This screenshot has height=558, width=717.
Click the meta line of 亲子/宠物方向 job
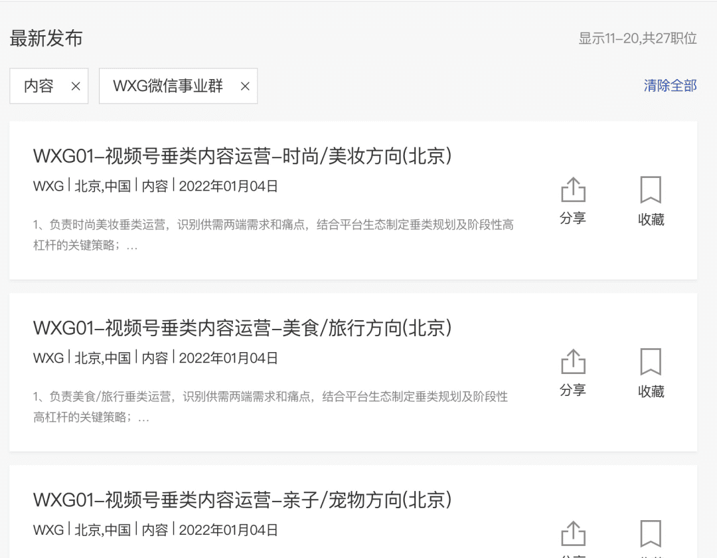[x=155, y=530]
